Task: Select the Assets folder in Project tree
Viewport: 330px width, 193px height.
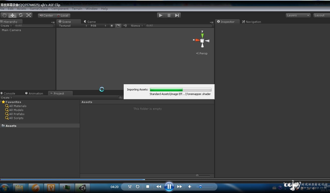Action: (x=40, y=126)
